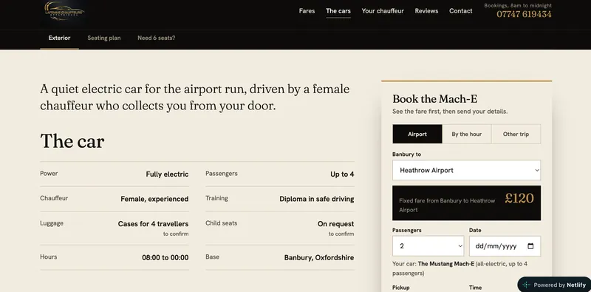Select the Exterior sub-tab
591x292 pixels.
[59, 38]
